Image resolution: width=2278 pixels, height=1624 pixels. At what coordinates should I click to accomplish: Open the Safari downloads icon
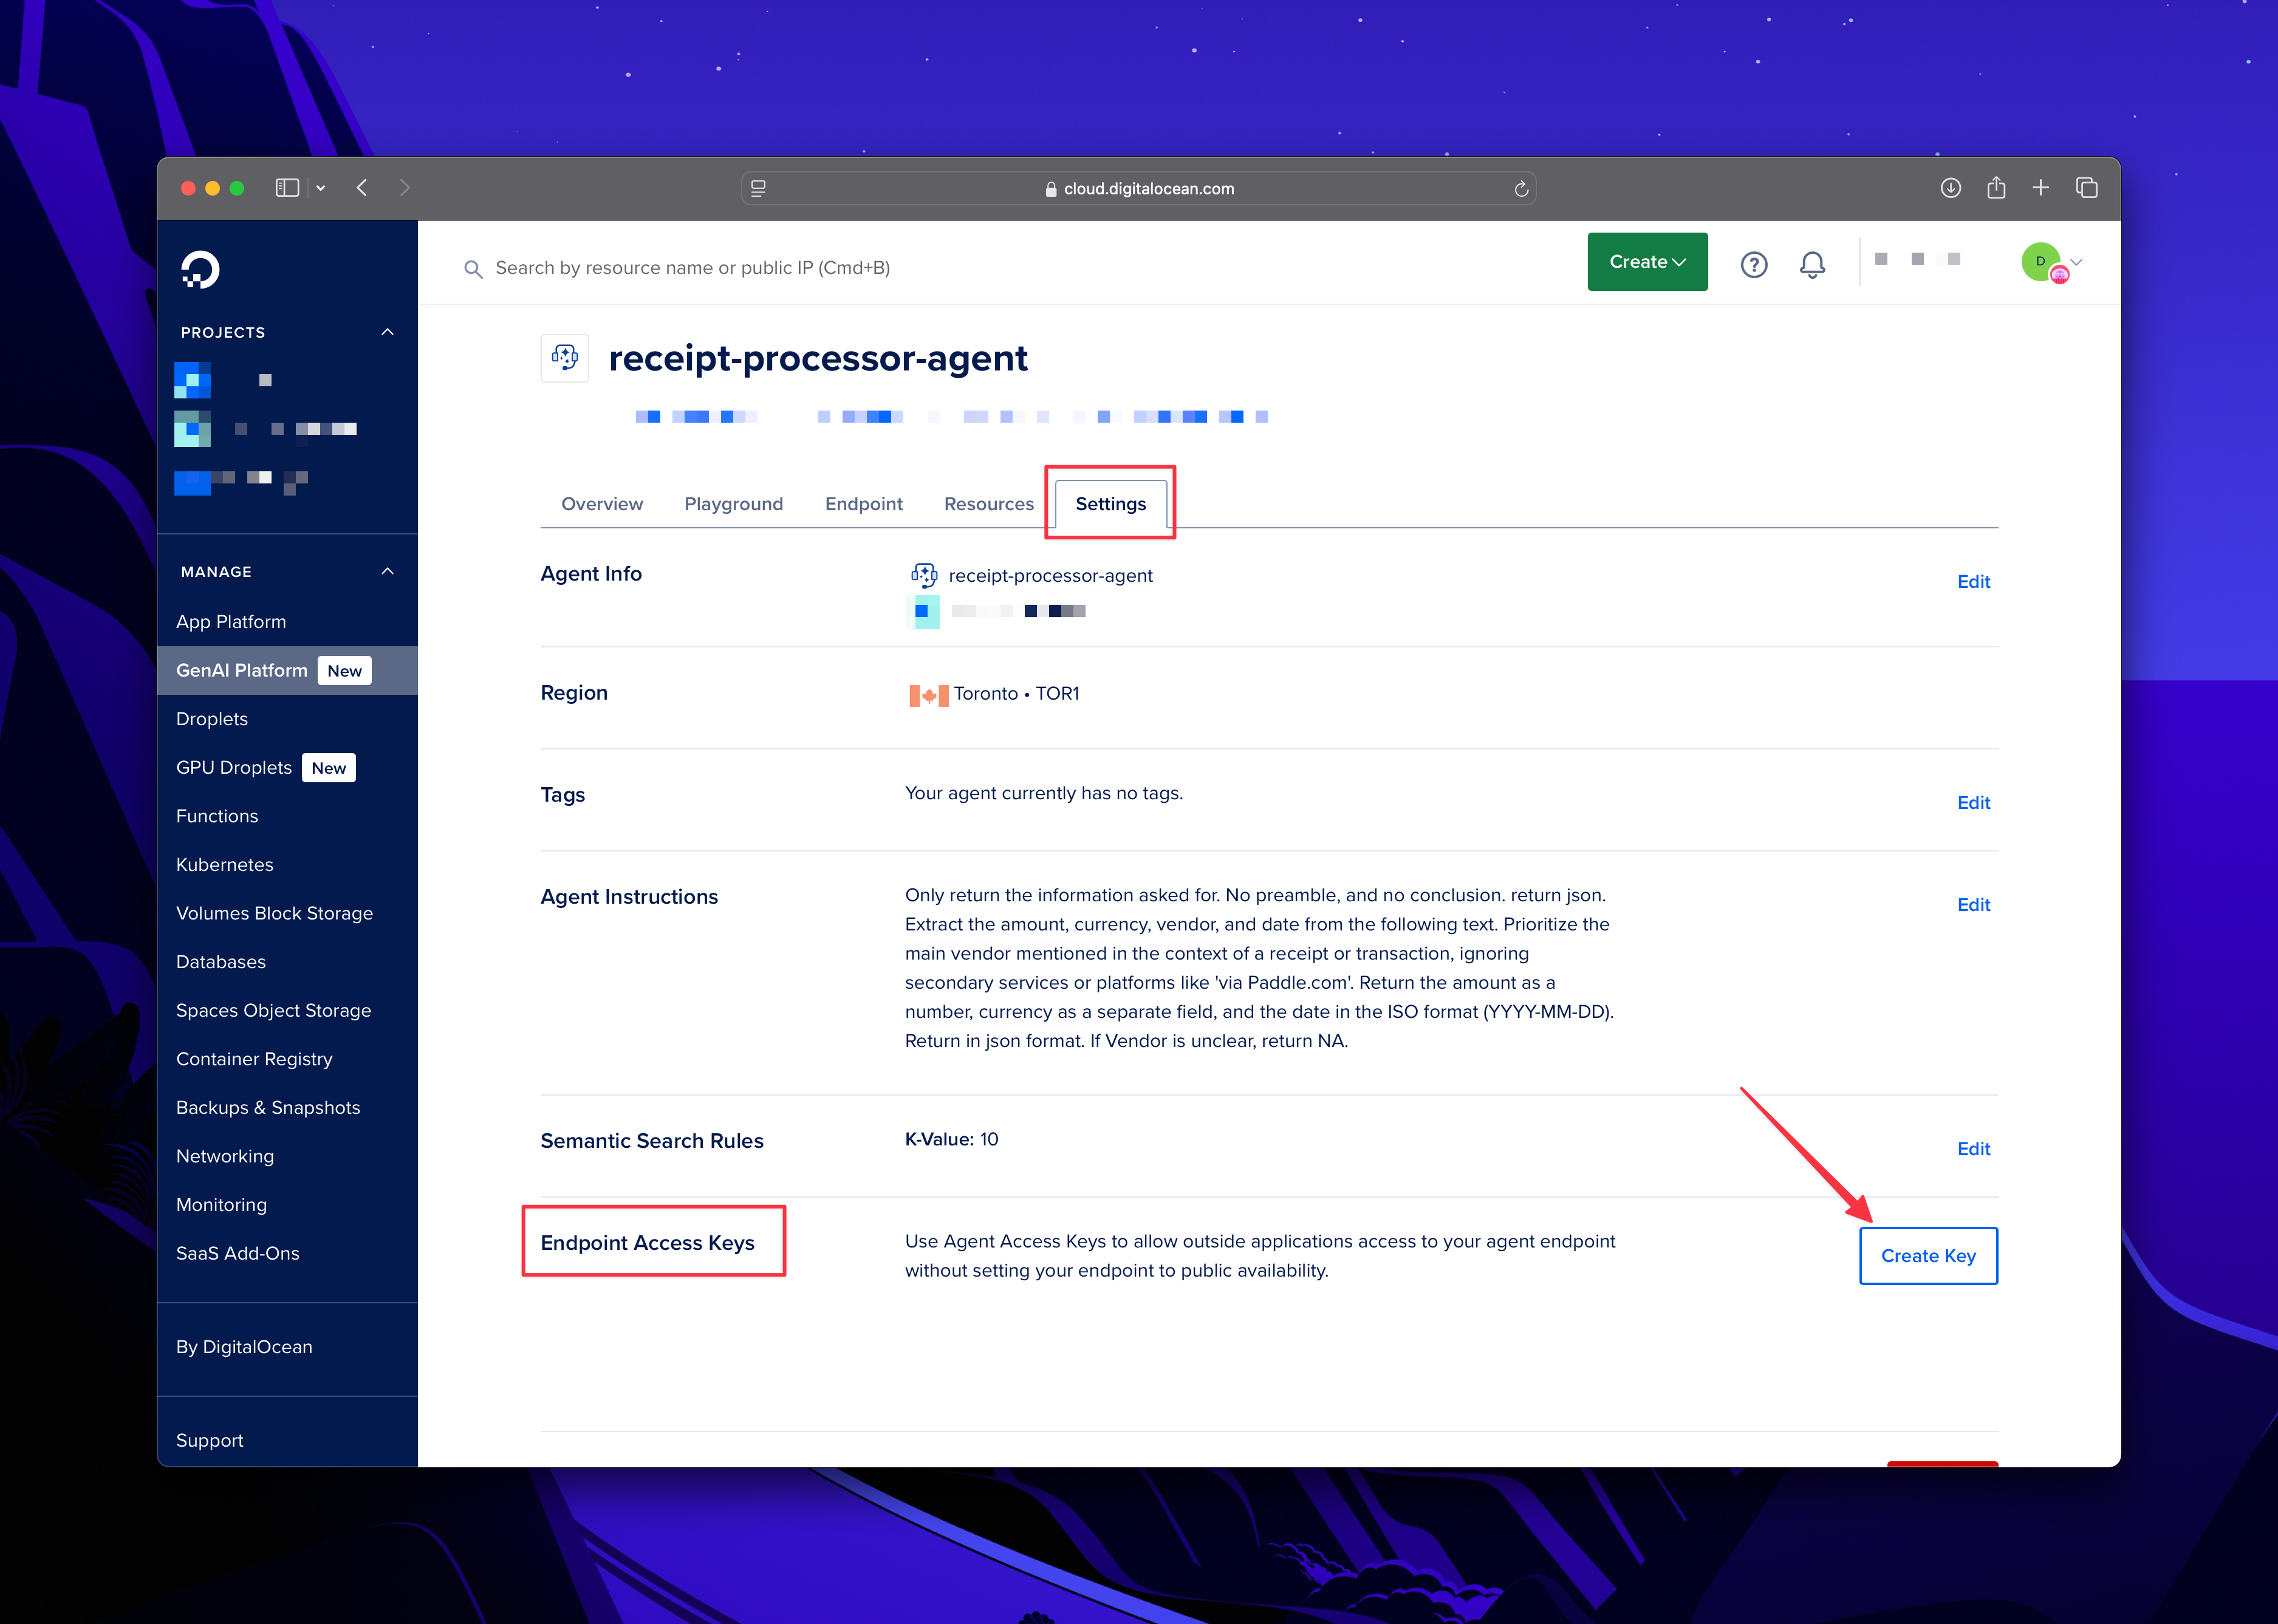coord(1950,188)
